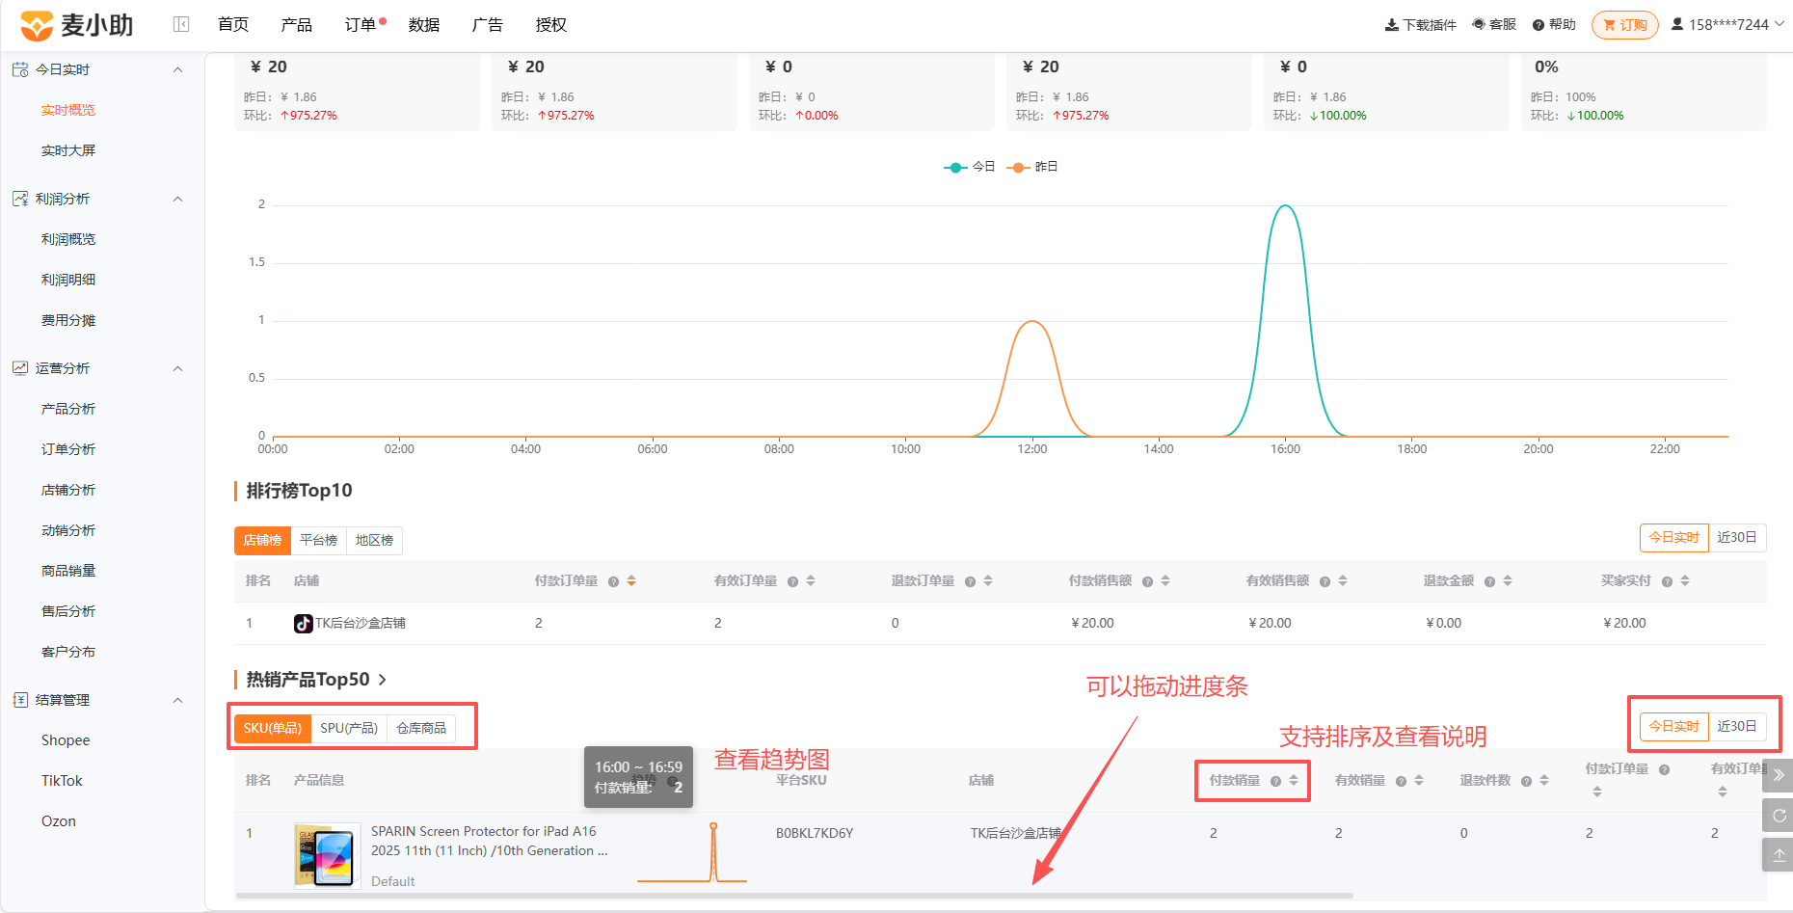Collapse the 利润分析 sidebar section chevron
1793x913 pixels.
tap(177, 199)
